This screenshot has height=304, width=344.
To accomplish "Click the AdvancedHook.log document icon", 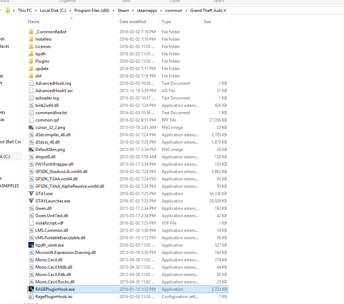I will (x=31, y=83).
